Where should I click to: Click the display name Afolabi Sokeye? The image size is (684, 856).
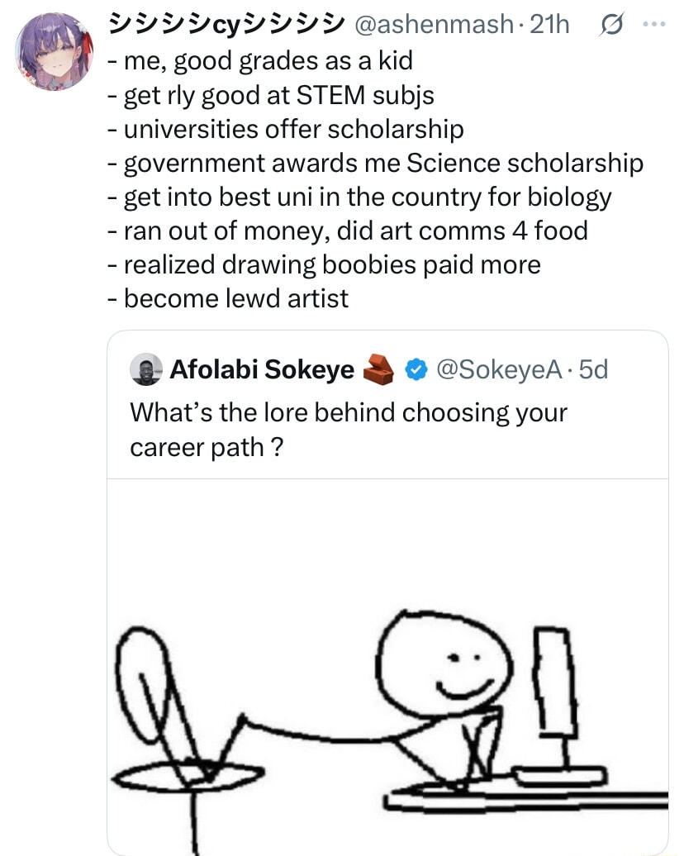(x=260, y=369)
